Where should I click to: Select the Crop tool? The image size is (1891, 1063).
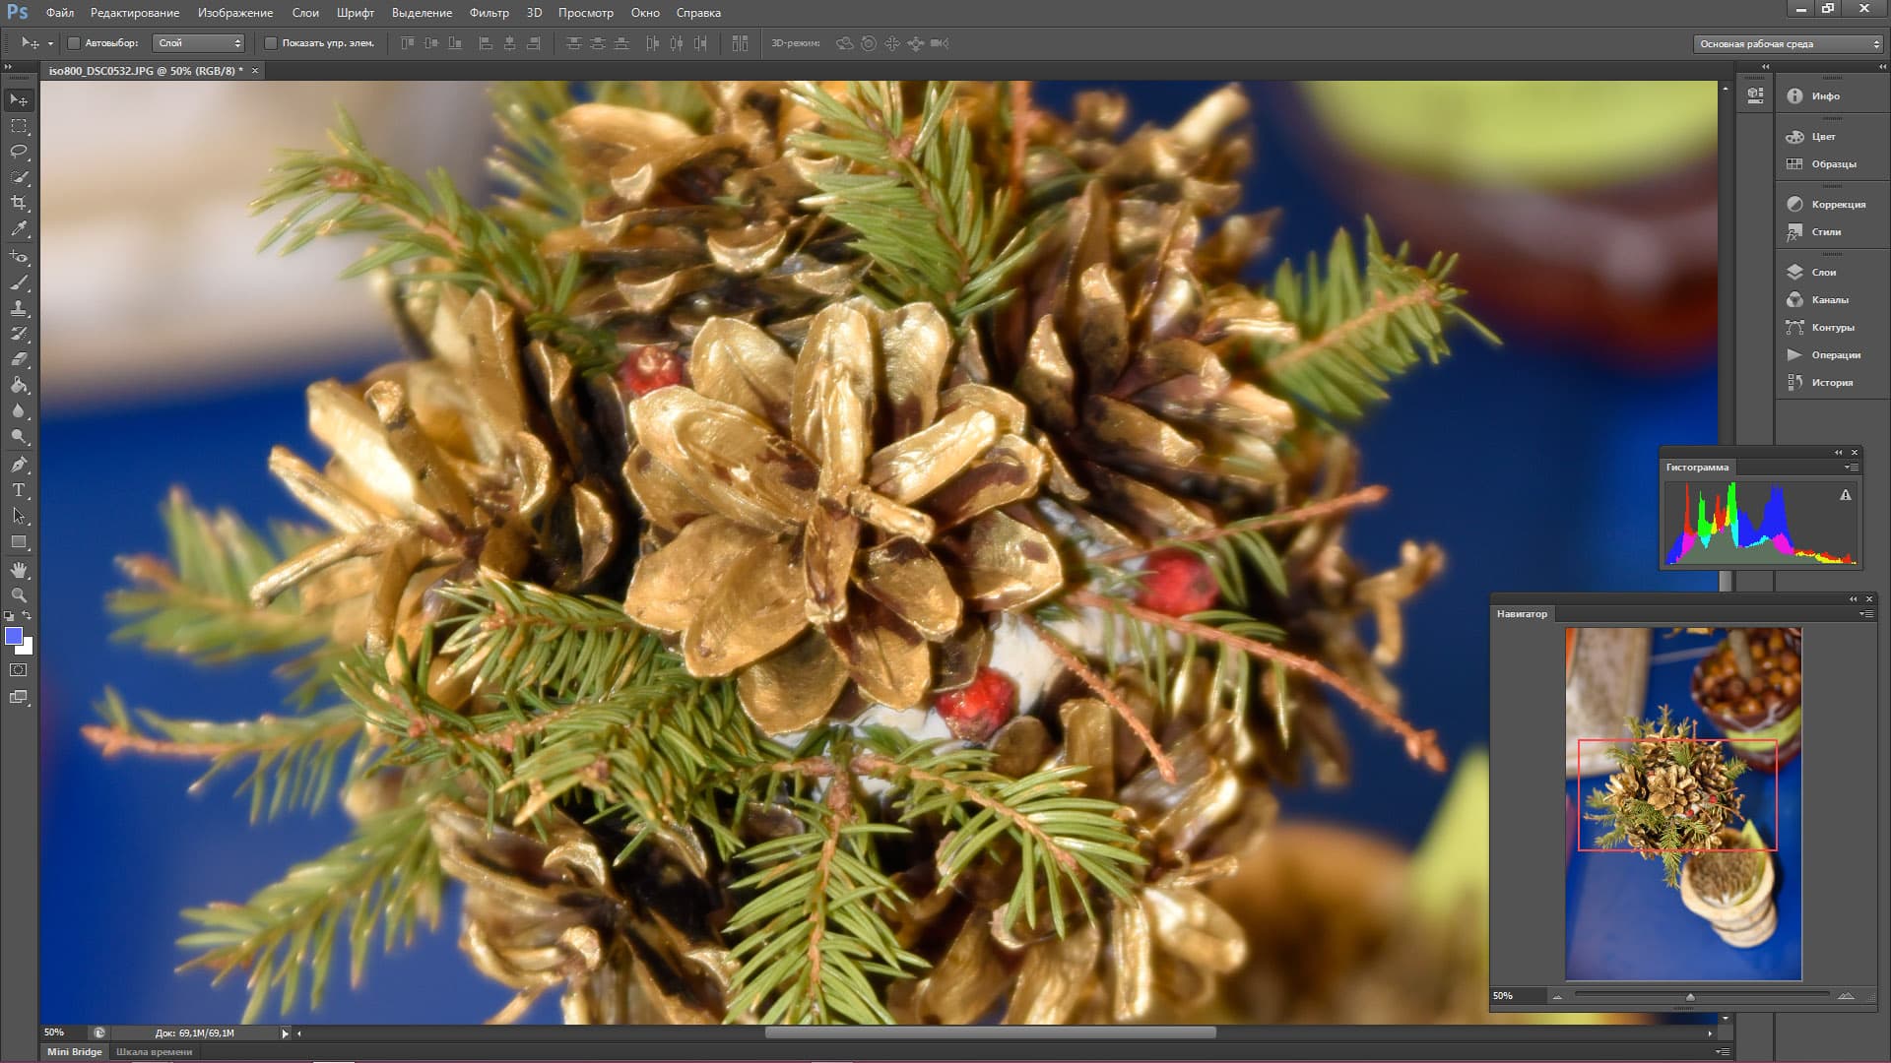pos(19,203)
